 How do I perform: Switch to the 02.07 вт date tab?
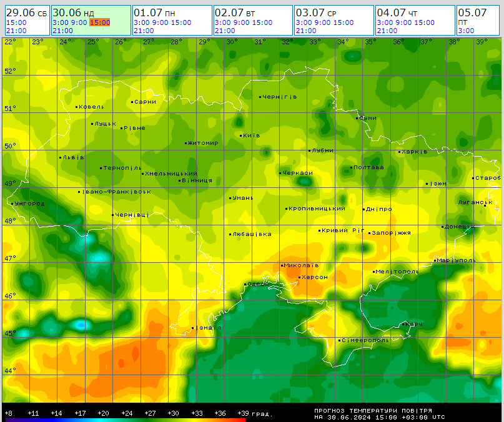point(234,12)
